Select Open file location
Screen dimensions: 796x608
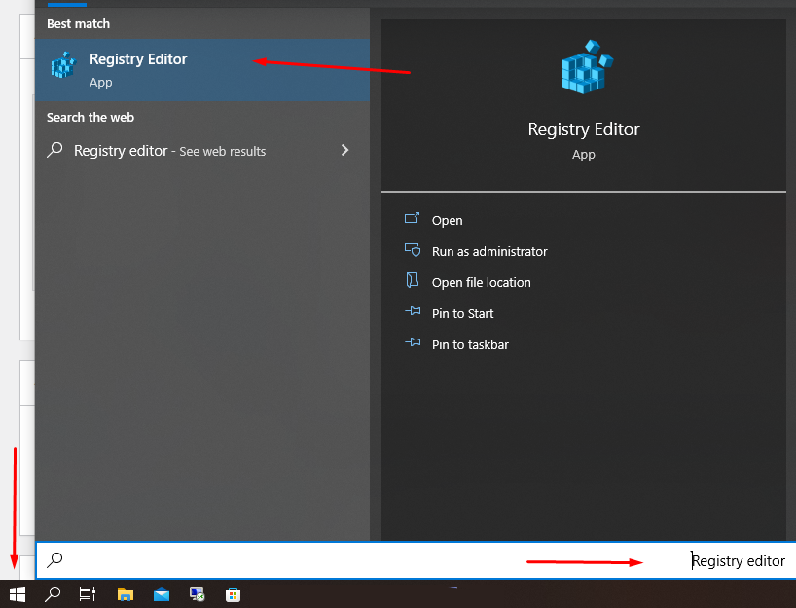point(482,282)
